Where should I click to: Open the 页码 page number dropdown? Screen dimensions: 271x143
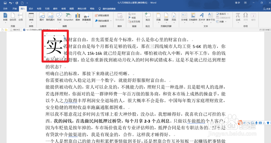pos(174,18)
